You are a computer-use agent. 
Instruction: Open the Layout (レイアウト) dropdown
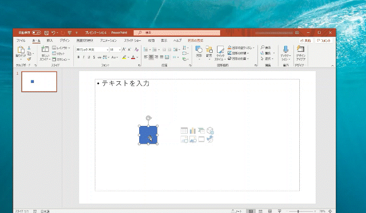tap(61, 47)
